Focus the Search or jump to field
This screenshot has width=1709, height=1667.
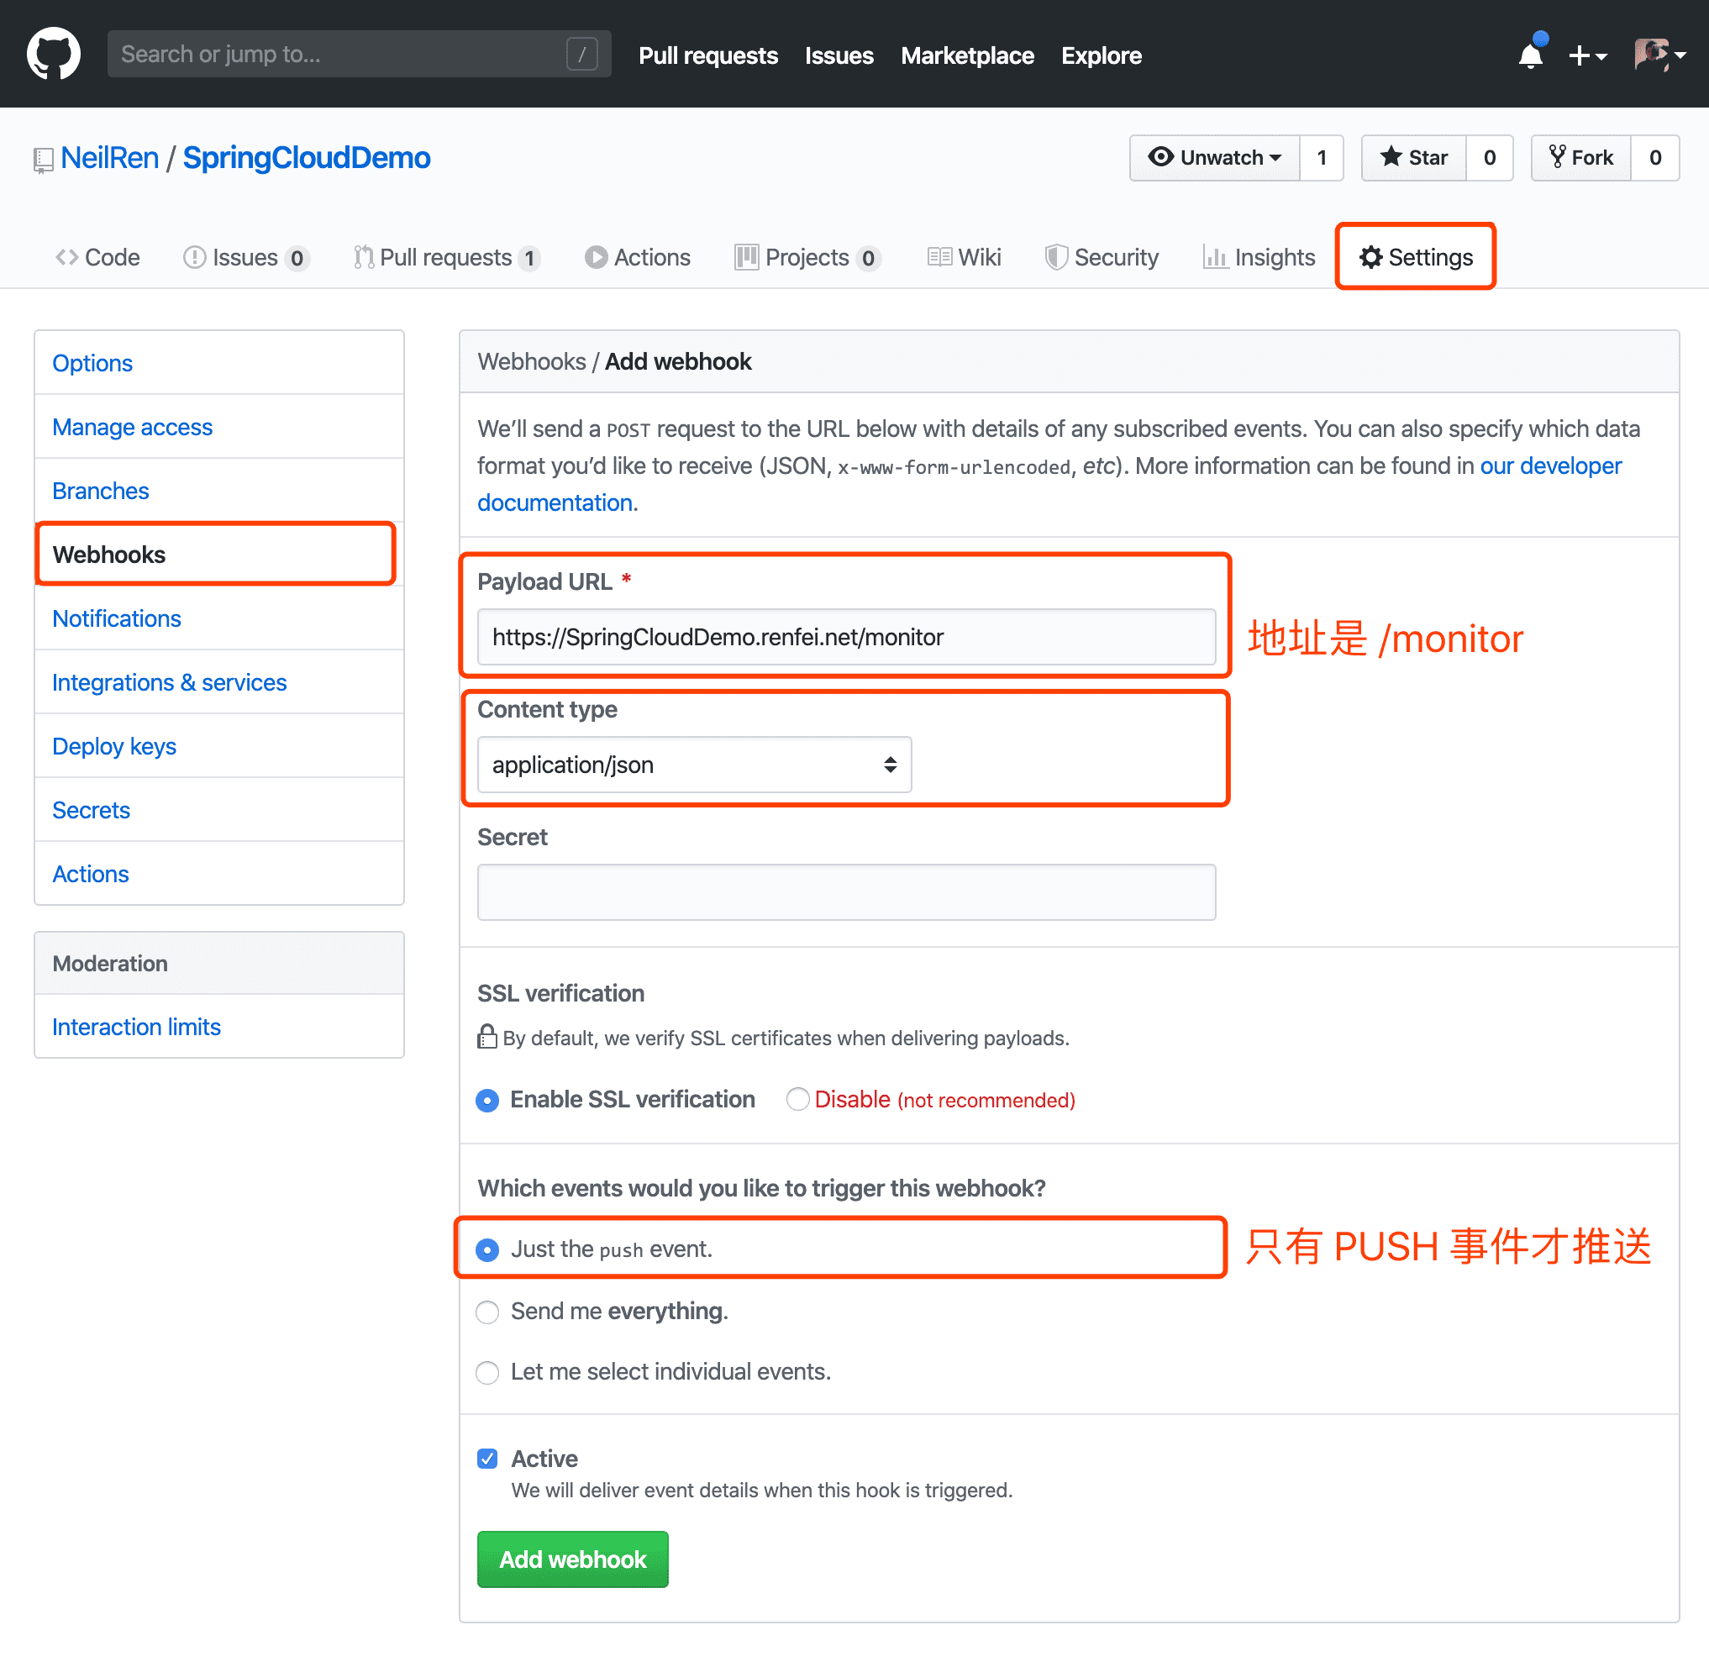coord(359,55)
